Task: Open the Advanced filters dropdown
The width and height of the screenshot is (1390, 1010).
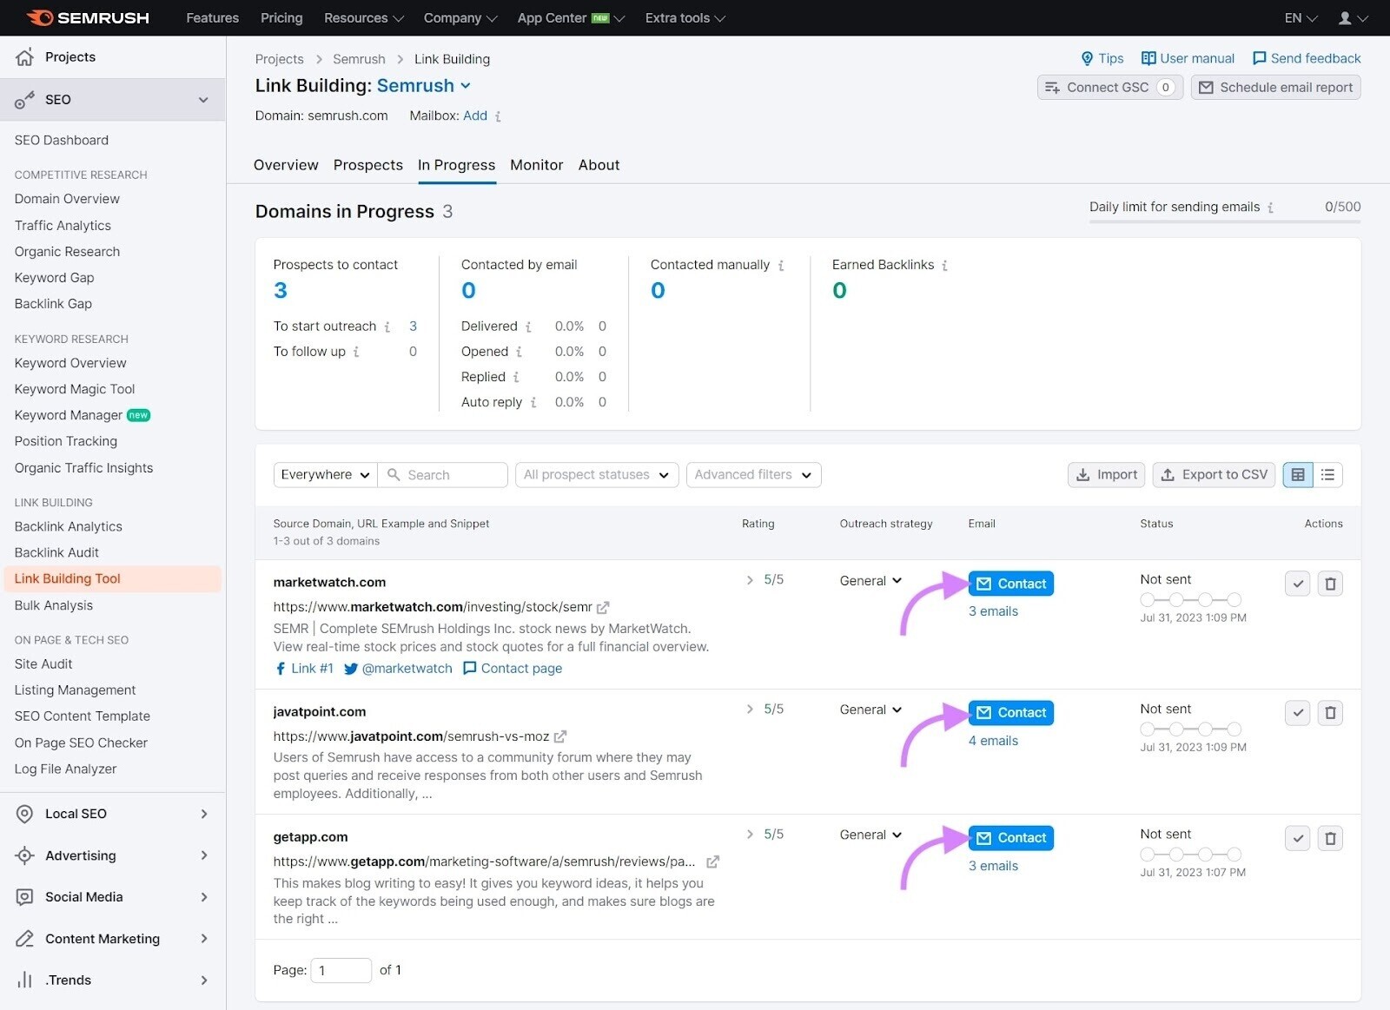Action: click(752, 475)
